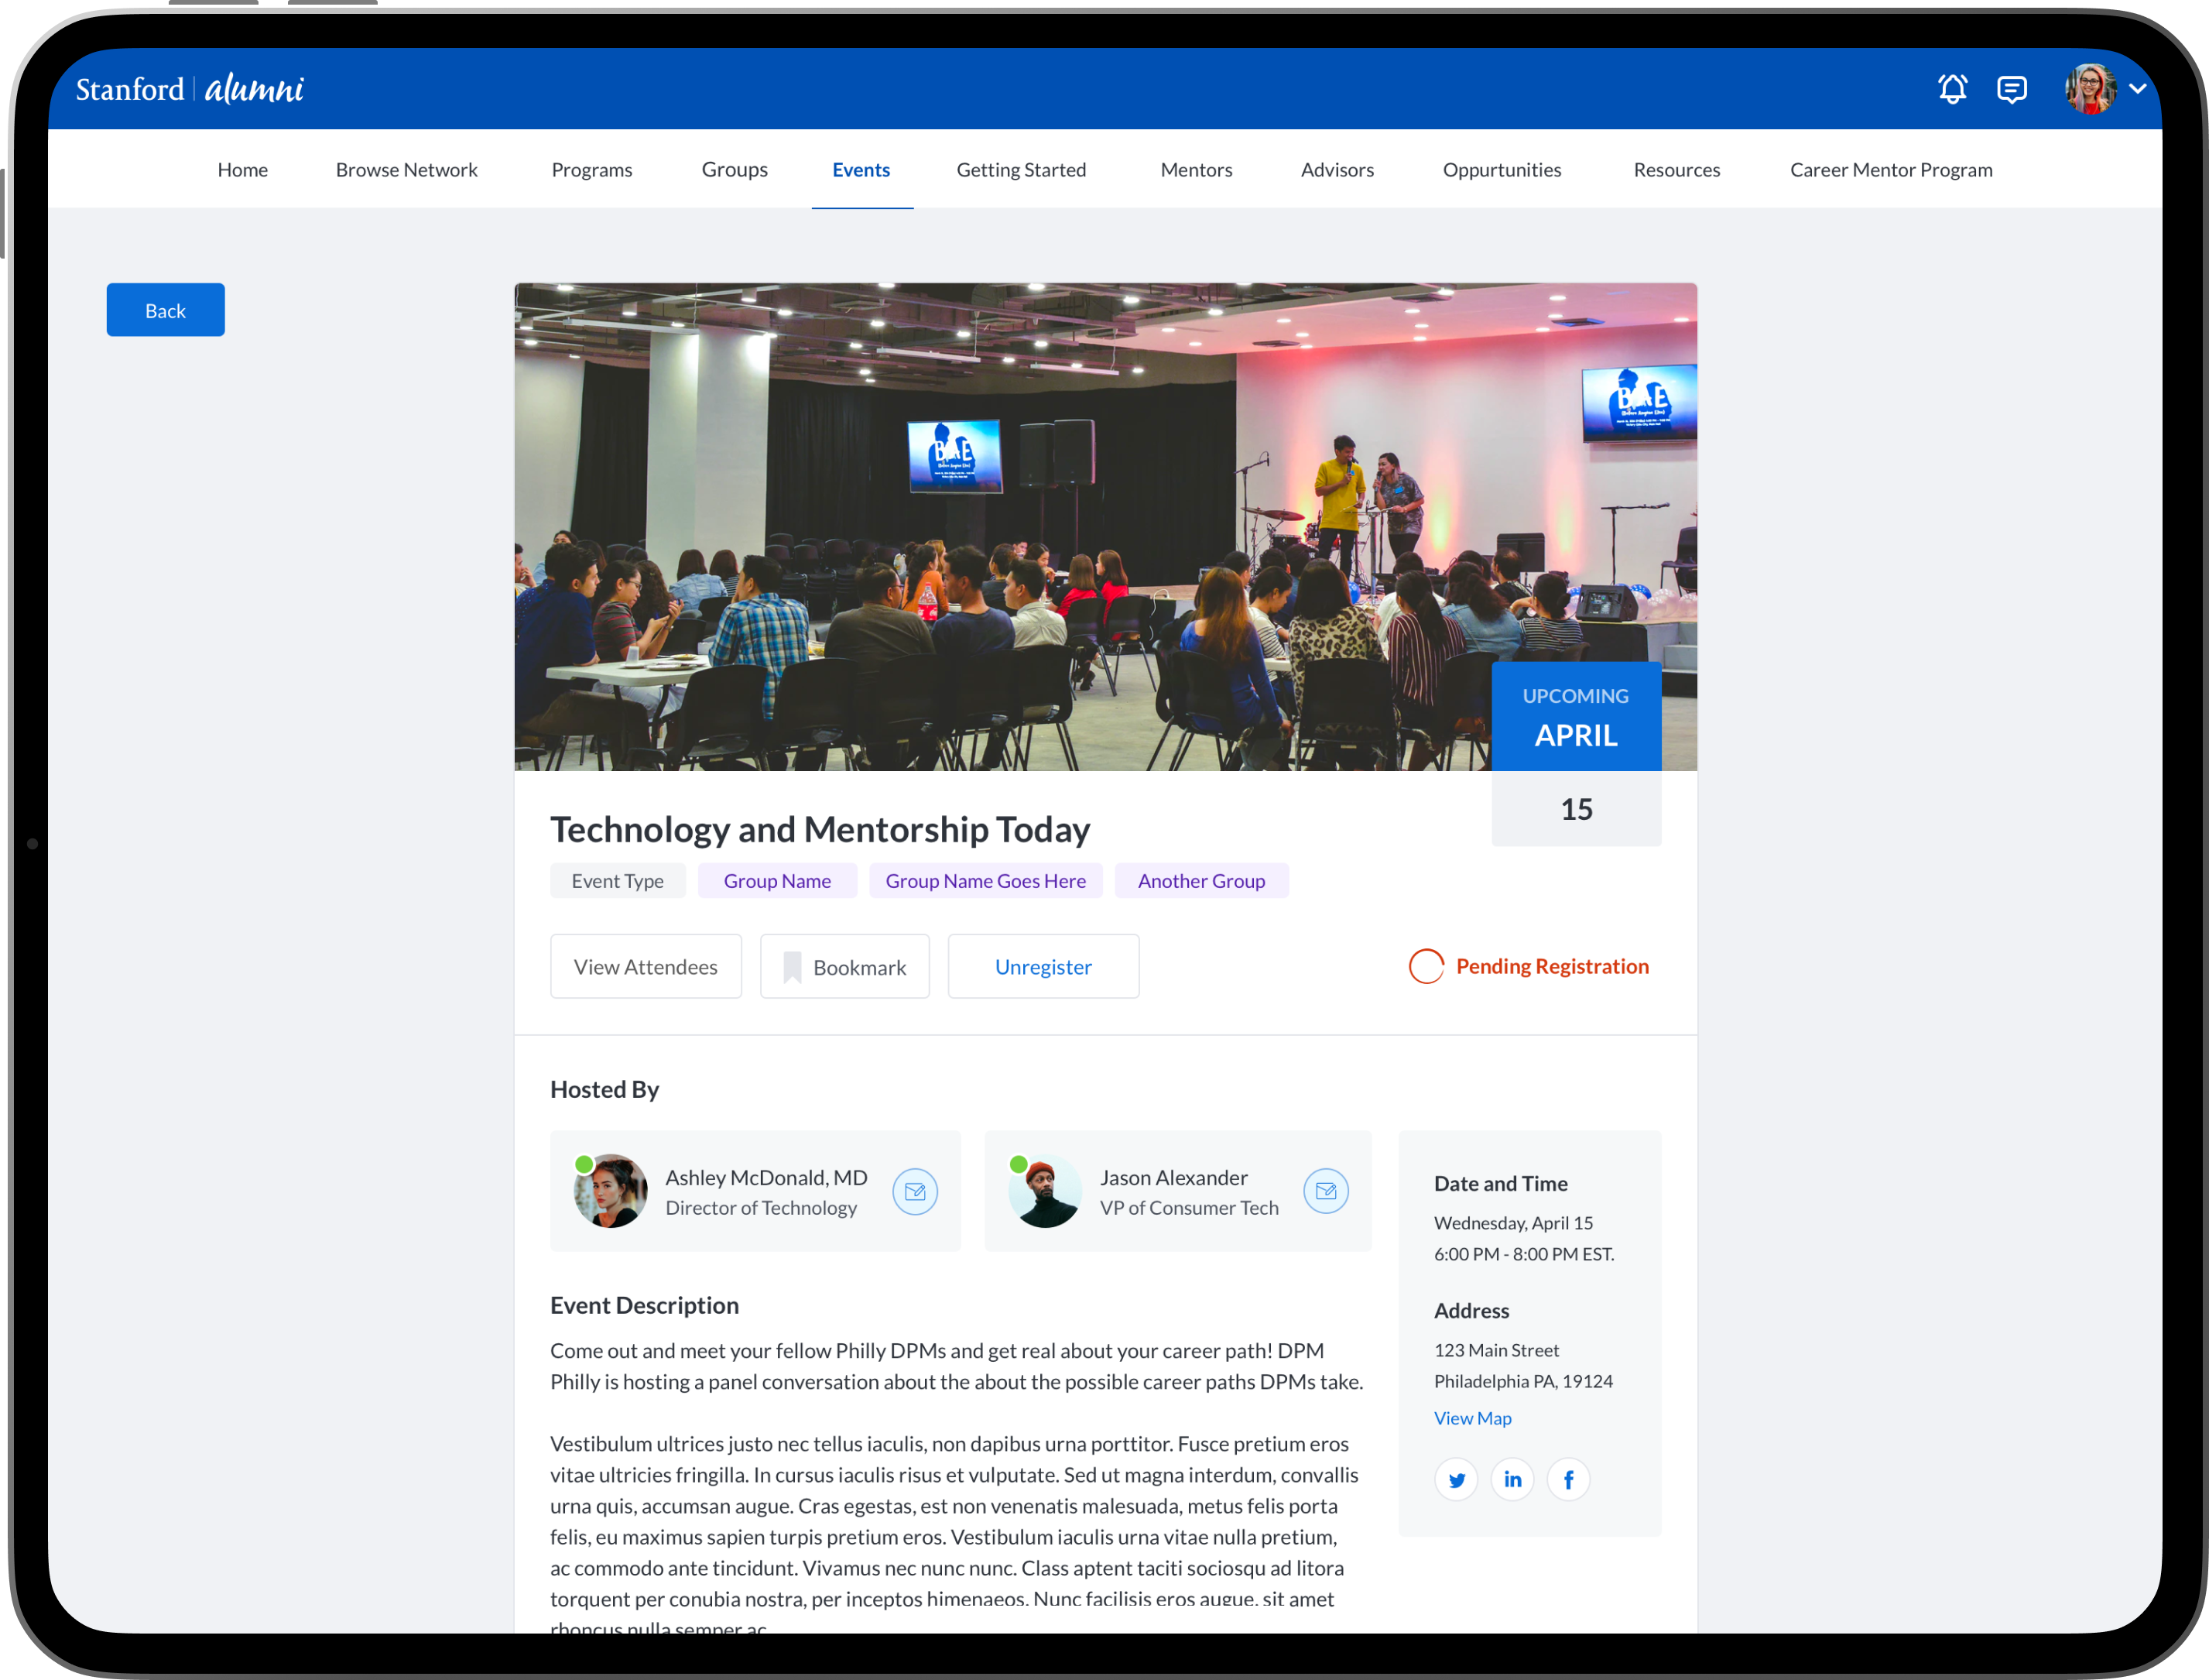
Task: Click the Unregister button
Action: [1043, 966]
